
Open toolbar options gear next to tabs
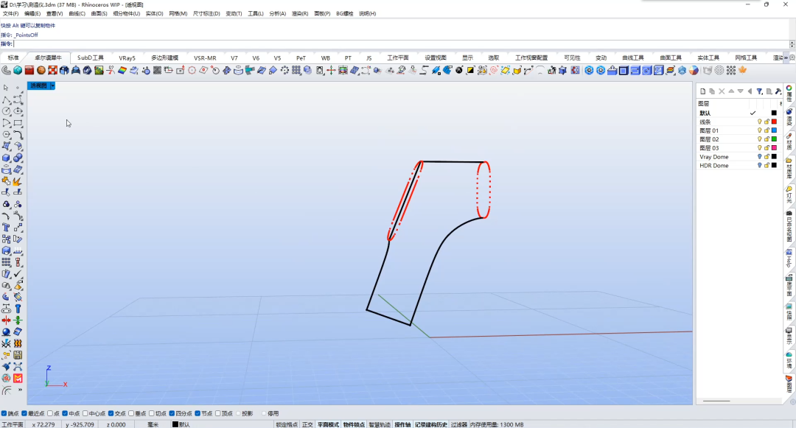click(x=792, y=57)
